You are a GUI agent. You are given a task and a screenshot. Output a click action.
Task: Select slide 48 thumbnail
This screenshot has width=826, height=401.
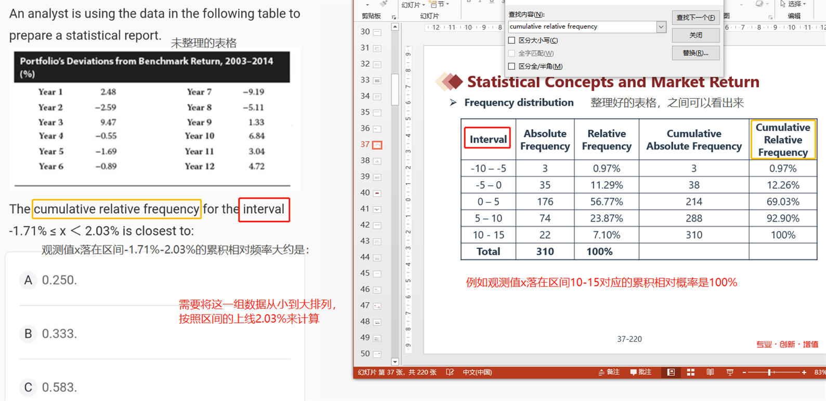[x=377, y=322]
